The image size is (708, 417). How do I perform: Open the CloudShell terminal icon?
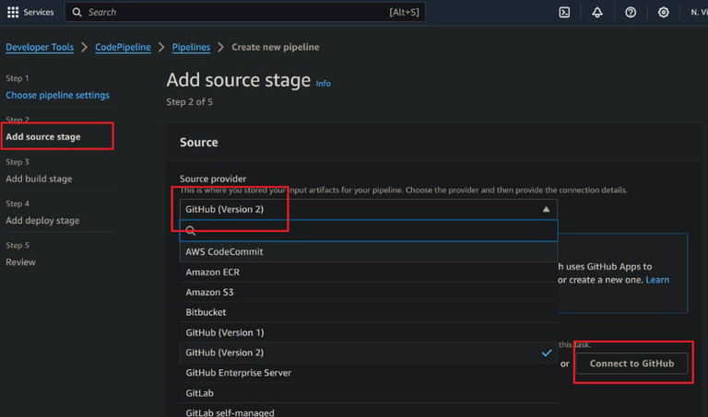564,12
